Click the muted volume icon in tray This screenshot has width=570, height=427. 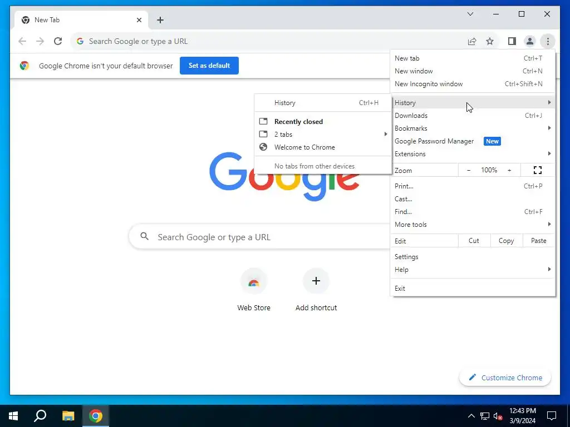(498, 416)
